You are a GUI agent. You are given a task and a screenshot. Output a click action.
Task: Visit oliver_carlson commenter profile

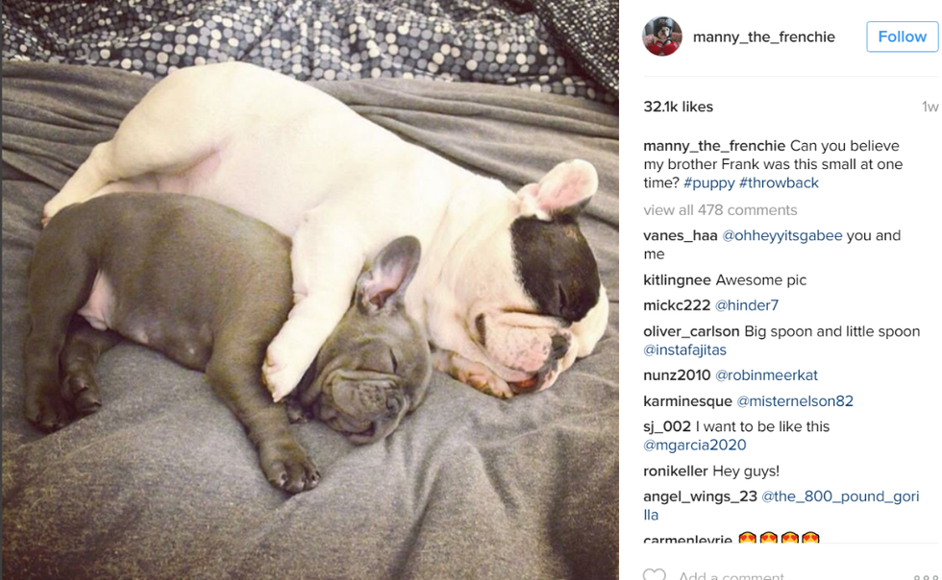pyautogui.click(x=691, y=331)
